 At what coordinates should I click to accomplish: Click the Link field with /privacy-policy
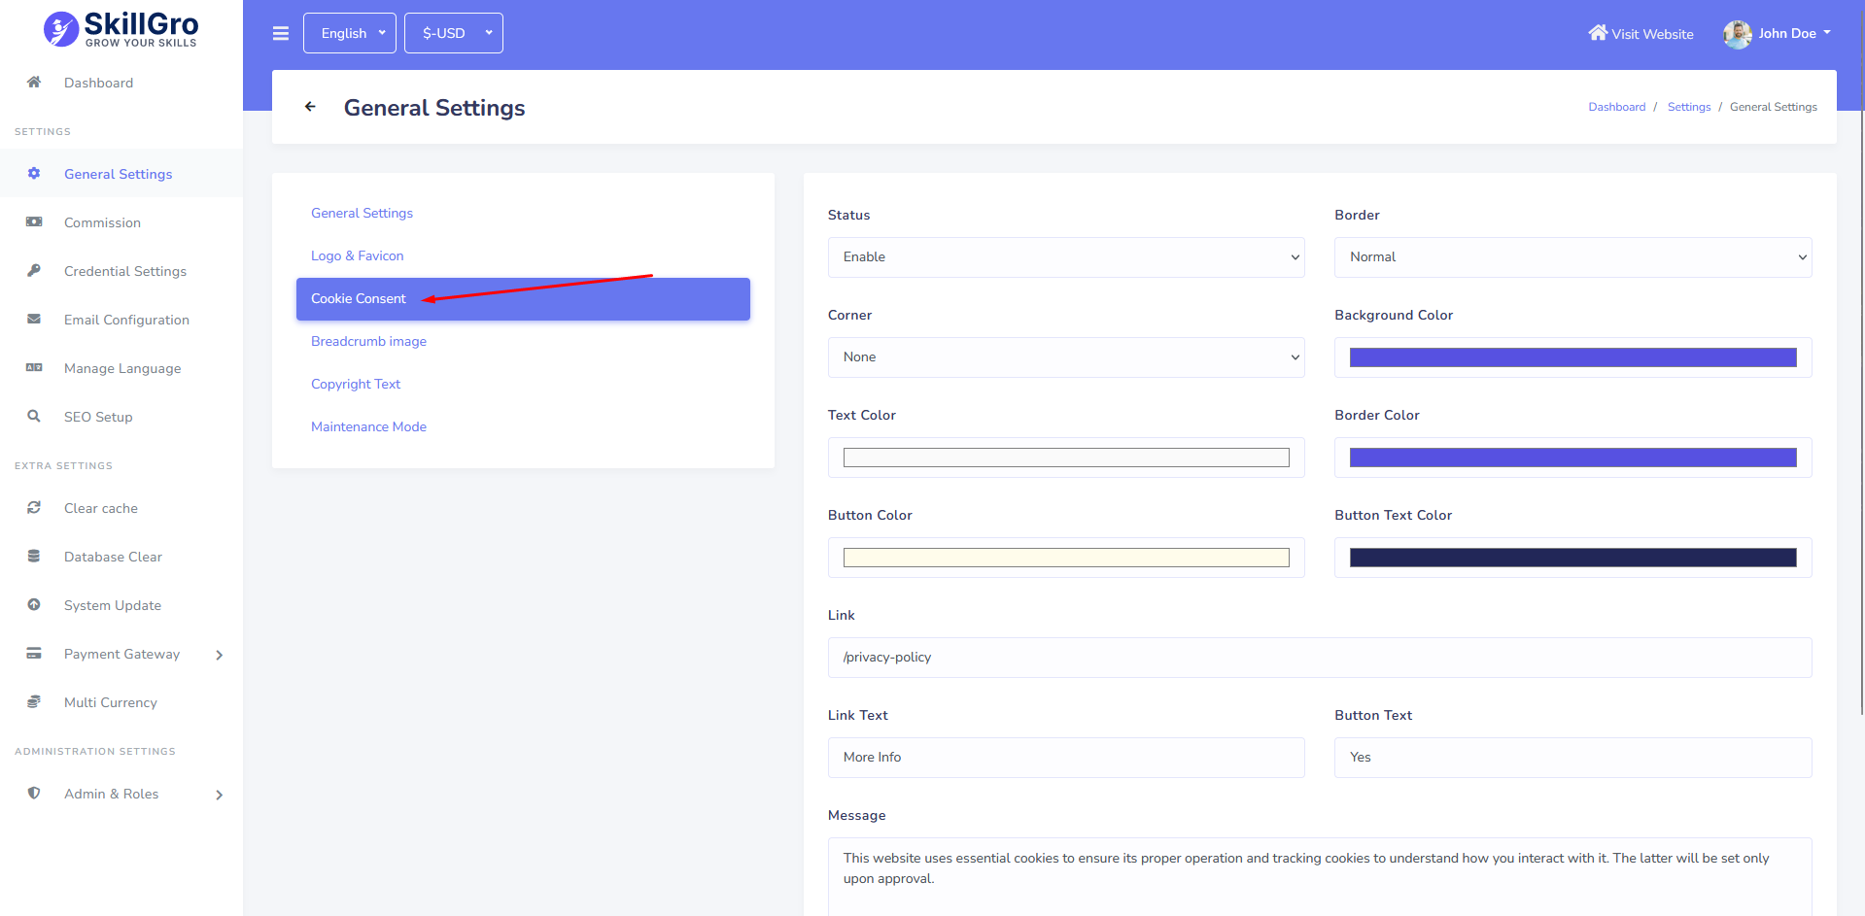(1320, 658)
